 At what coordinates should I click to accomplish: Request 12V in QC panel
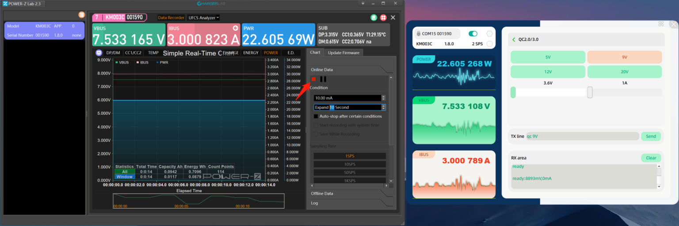coord(548,72)
